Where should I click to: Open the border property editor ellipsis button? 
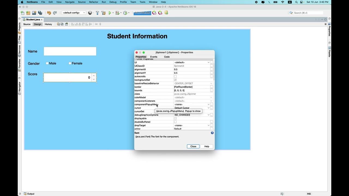[x=212, y=87]
